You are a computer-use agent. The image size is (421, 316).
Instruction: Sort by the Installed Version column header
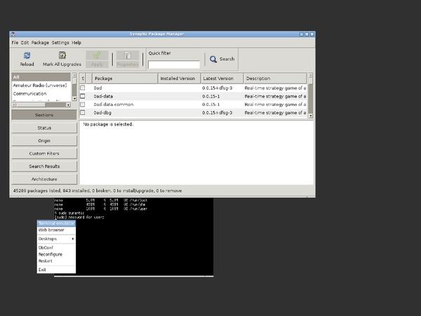pyautogui.click(x=179, y=79)
